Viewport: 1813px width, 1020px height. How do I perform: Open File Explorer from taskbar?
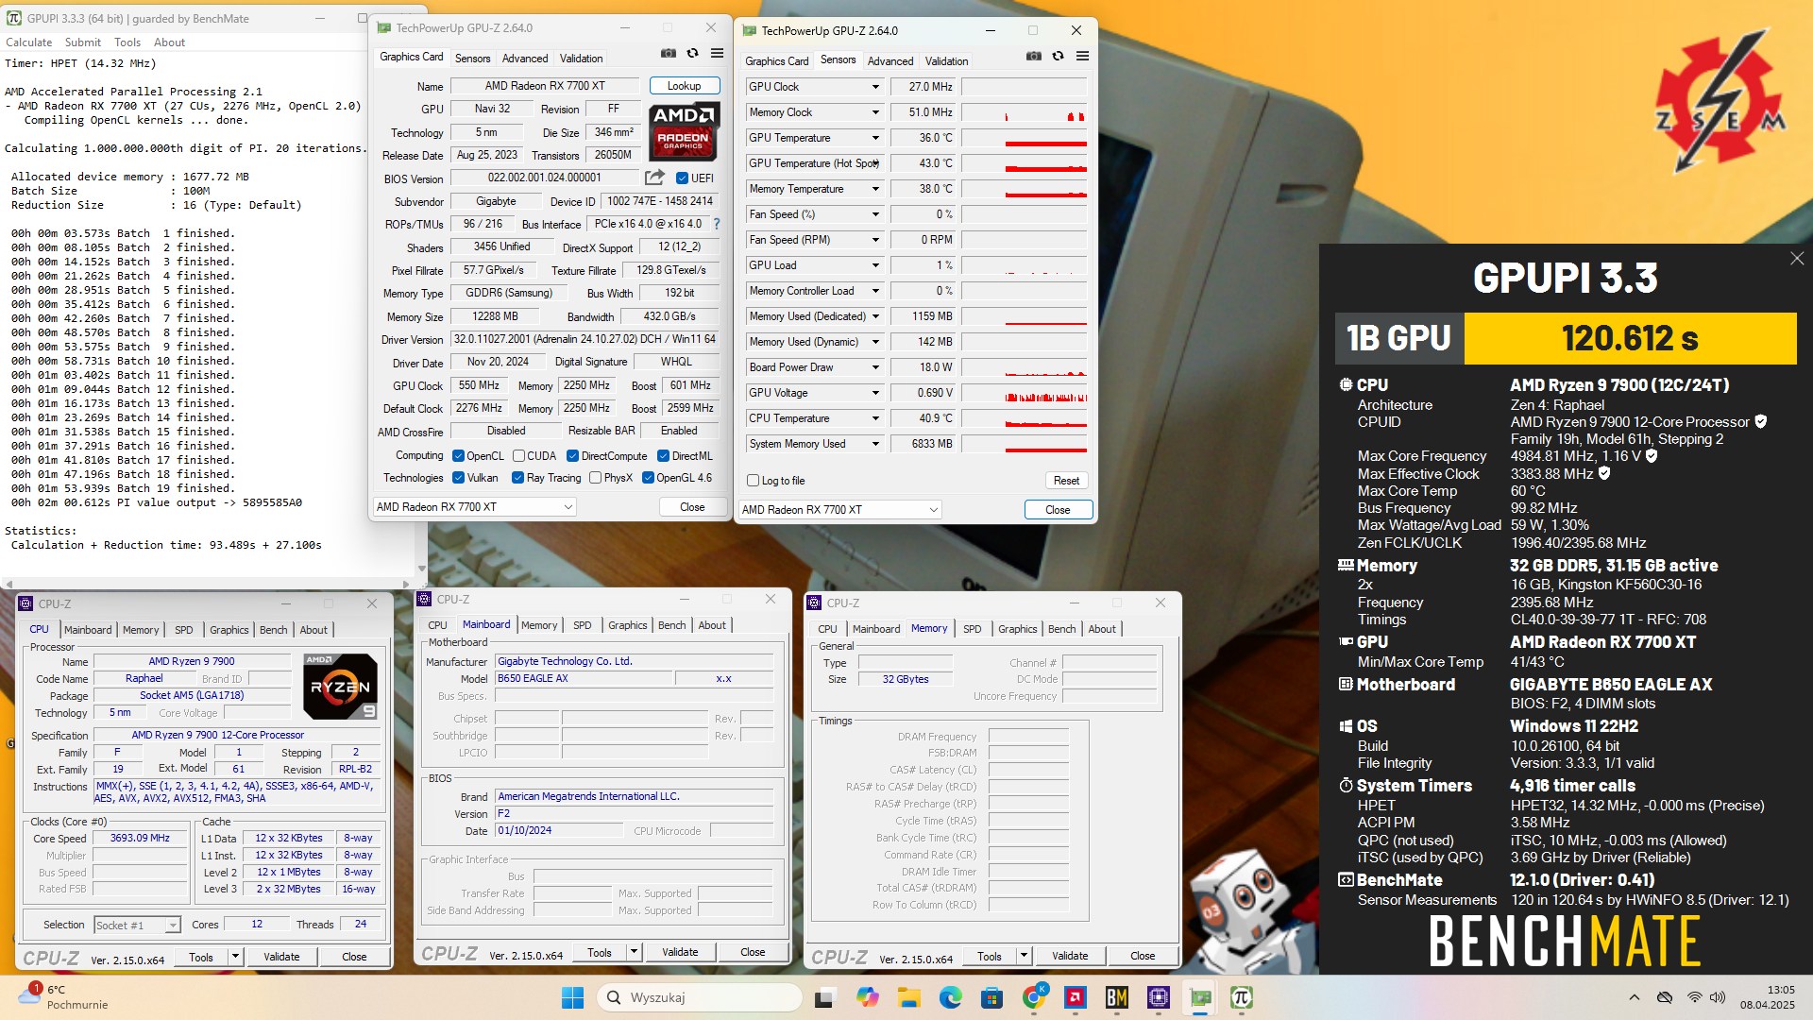[908, 997]
